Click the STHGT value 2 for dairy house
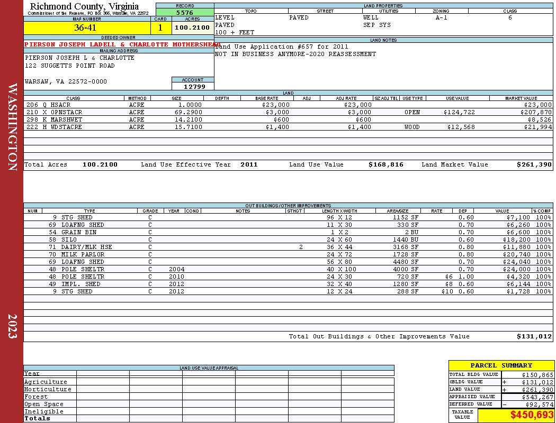 (x=301, y=247)
